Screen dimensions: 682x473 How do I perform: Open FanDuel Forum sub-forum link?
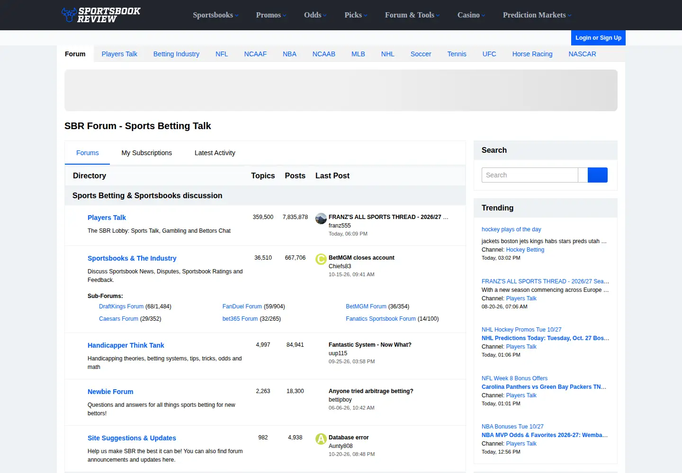pyautogui.click(x=242, y=307)
